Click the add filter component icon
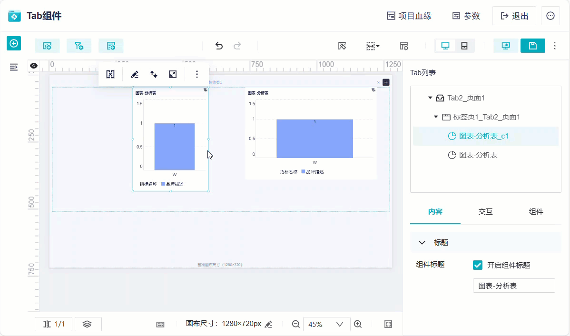570x336 pixels. pos(79,46)
